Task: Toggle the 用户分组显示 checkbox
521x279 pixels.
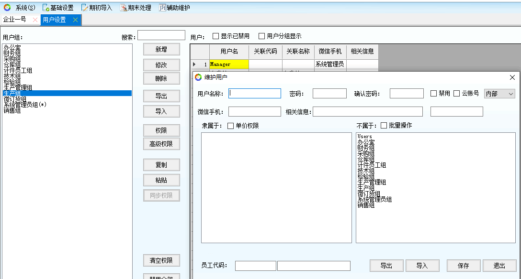Action: 262,36
